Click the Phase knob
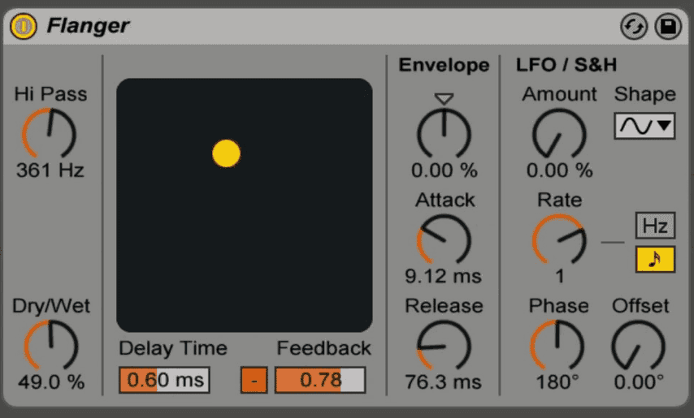 pyautogui.click(x=557, y=345)
